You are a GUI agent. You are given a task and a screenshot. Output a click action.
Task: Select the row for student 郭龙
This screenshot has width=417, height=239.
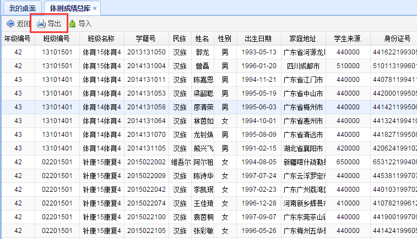202,52
